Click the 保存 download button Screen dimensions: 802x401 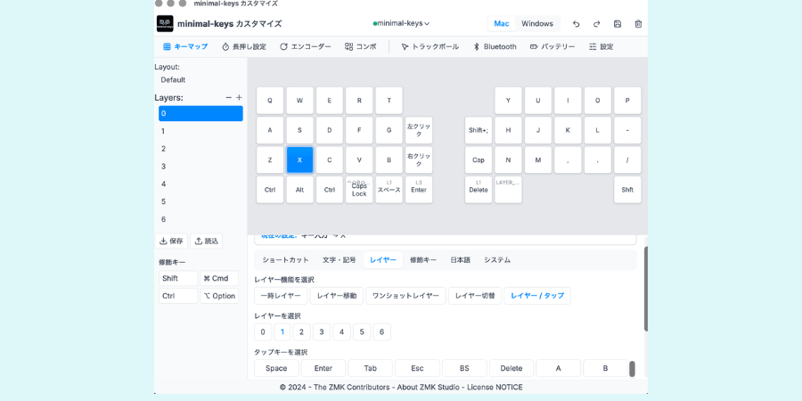171,241
